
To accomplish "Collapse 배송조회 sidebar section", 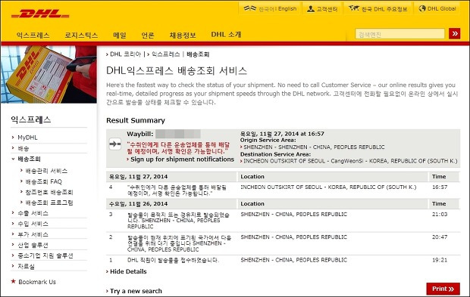I will point(29,159).
